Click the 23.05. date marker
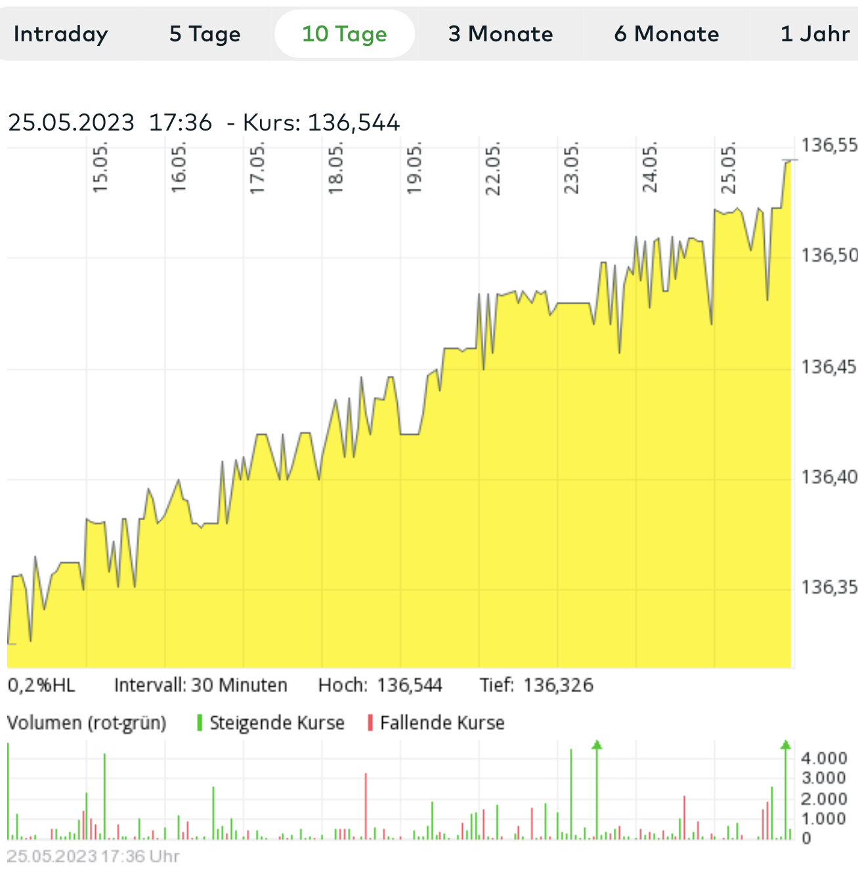 [572, 169]
